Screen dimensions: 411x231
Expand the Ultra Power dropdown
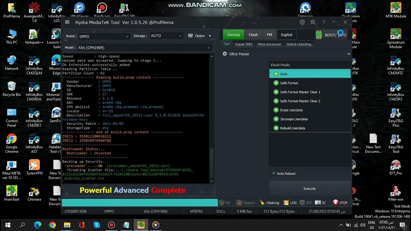point(286,54)
